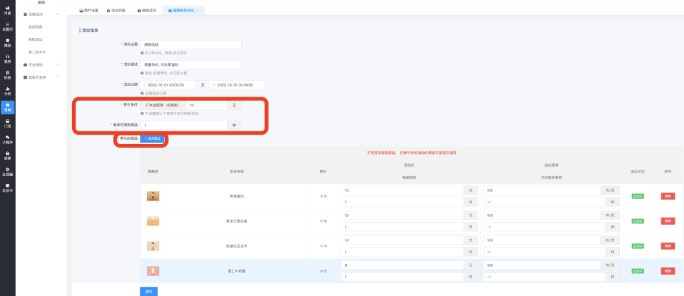Close the 编辑换购活动 tab
Screen dimensions: 684x296
click(198, 11)
